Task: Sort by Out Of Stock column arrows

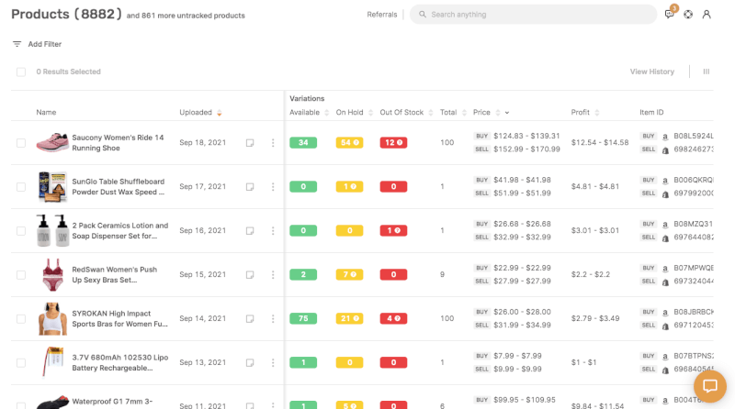Action: click(430, 113)
